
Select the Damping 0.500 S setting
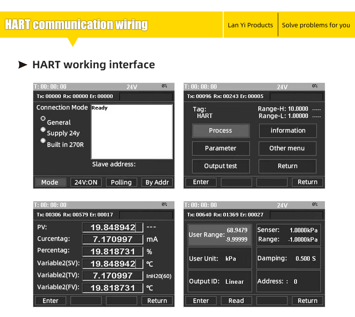pos(288,258)
